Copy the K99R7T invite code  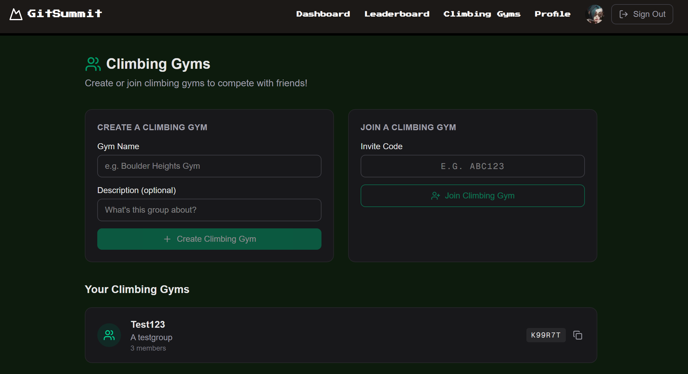pos(577,335)
